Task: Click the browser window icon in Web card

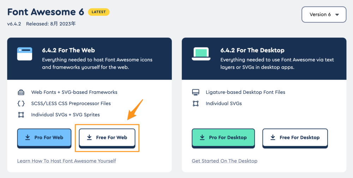Action: point(25,54)
